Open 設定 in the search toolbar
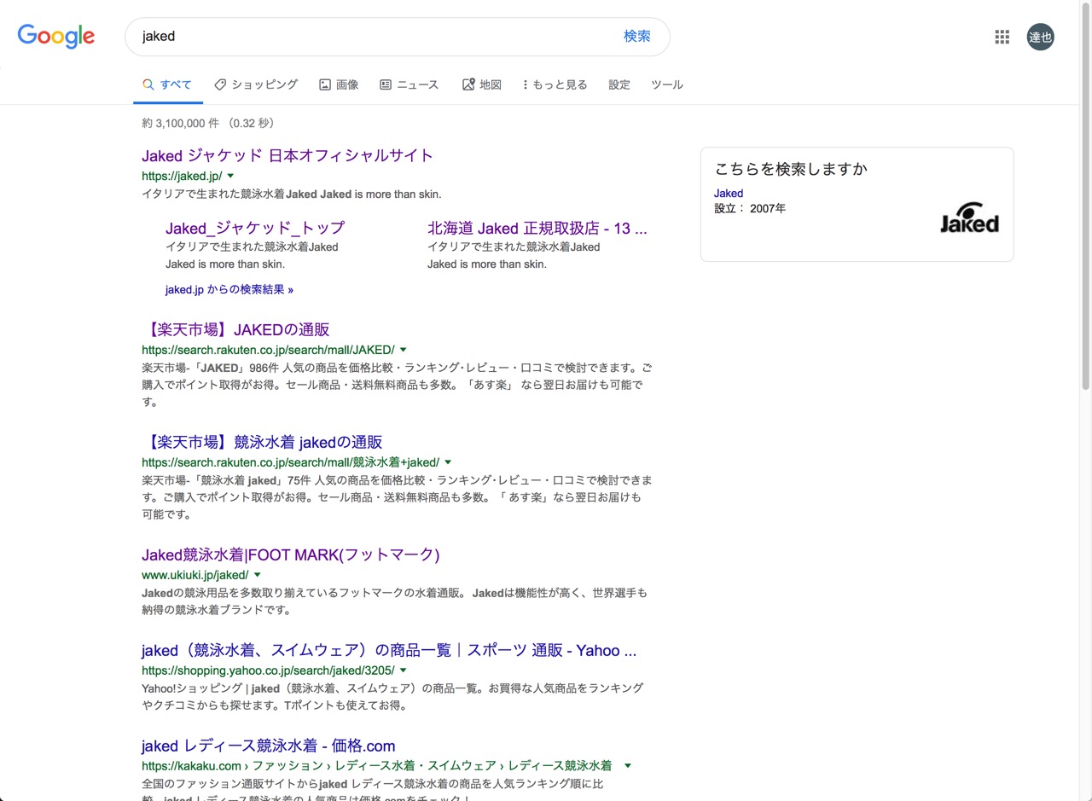1092x801 pixels. coord(619,84)
